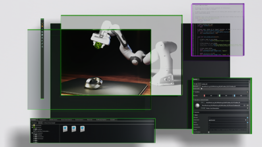Image resolution: width=262 pixels, height=147 pixels.
Task: Switch to the Console tab
Action: [x=112, y=120]
